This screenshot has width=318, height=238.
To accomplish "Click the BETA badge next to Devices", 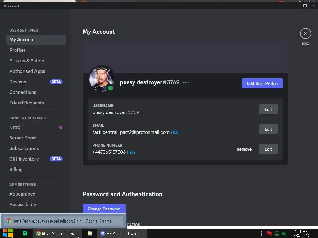I will 56,82.
